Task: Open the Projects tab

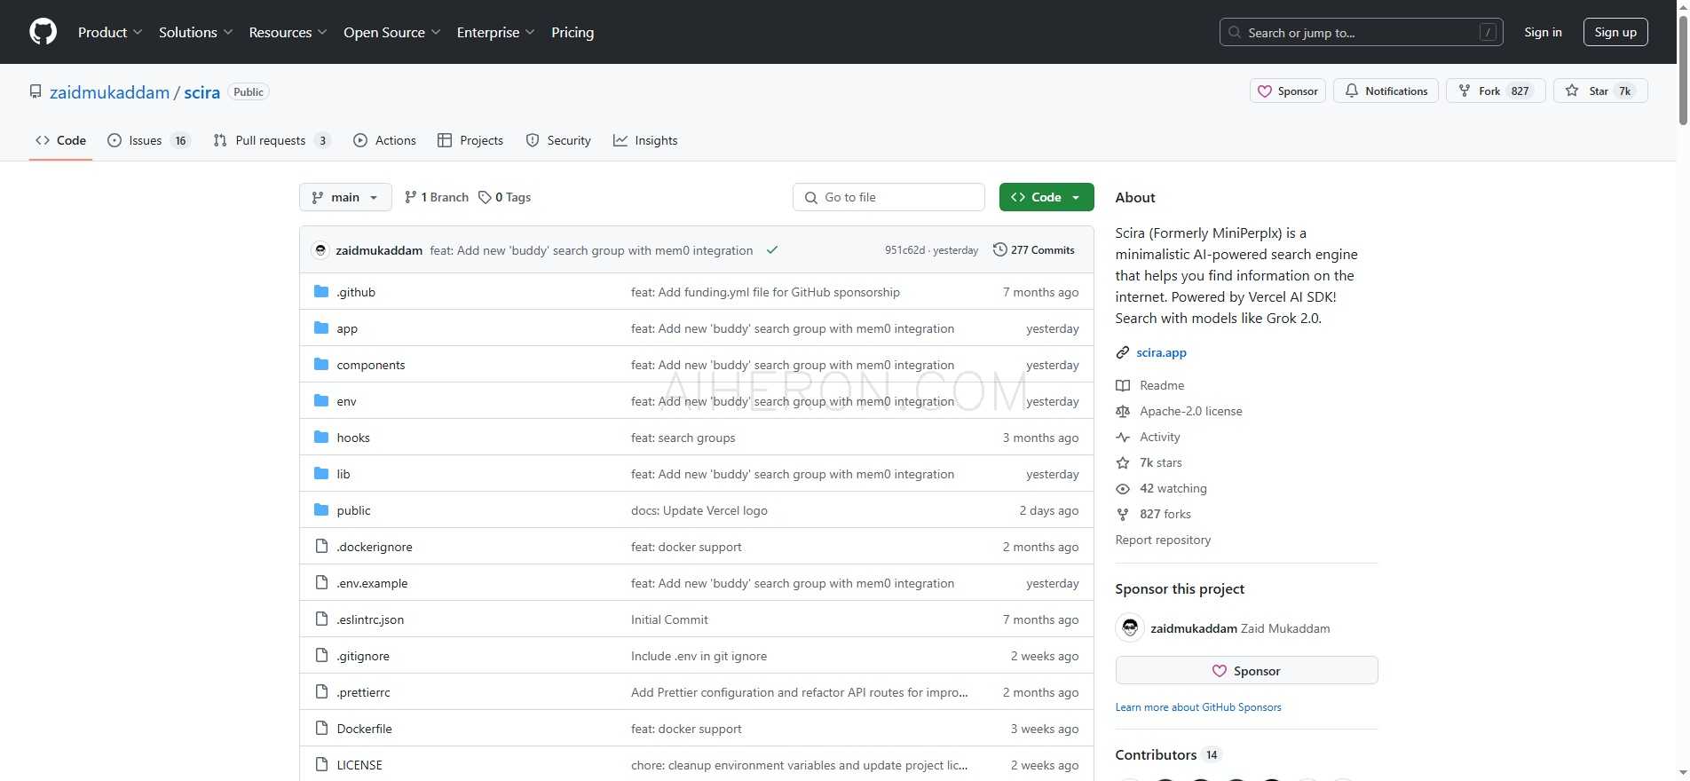Action: pos(470,140)
